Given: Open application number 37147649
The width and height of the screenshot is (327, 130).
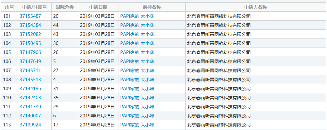Looking at the screenshot, I should click(30, 61).
